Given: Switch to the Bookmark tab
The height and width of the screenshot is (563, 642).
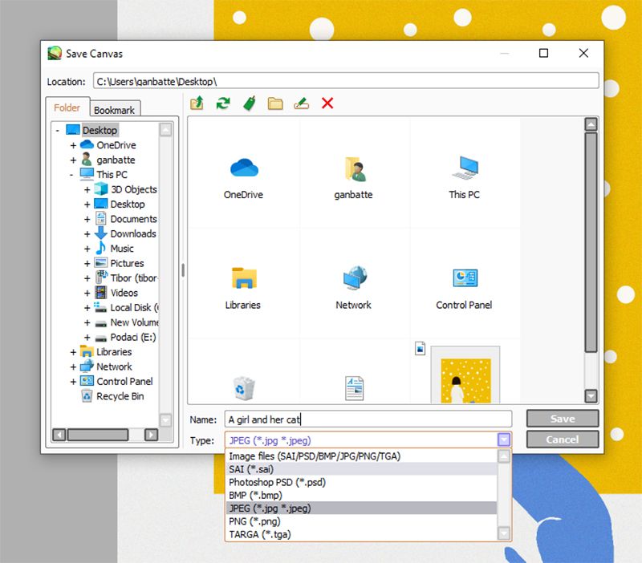Looking at the screenshot, I should pyautogui.click(x=114, y=110).
